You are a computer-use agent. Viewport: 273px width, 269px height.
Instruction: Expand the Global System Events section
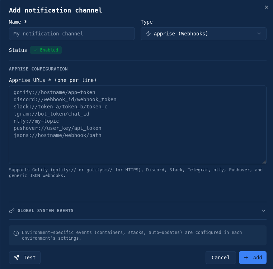[x=137, y=211]
